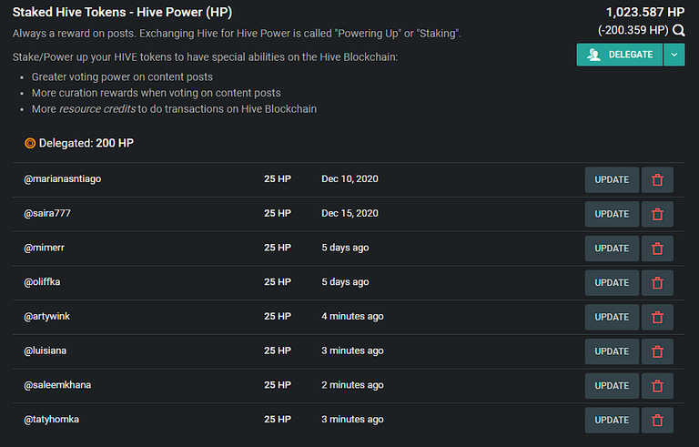Update the @mimerr delegation amount

coord(612,249)
